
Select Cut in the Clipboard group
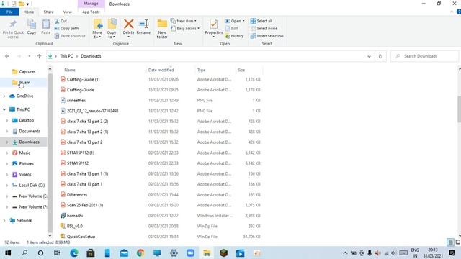61,21
